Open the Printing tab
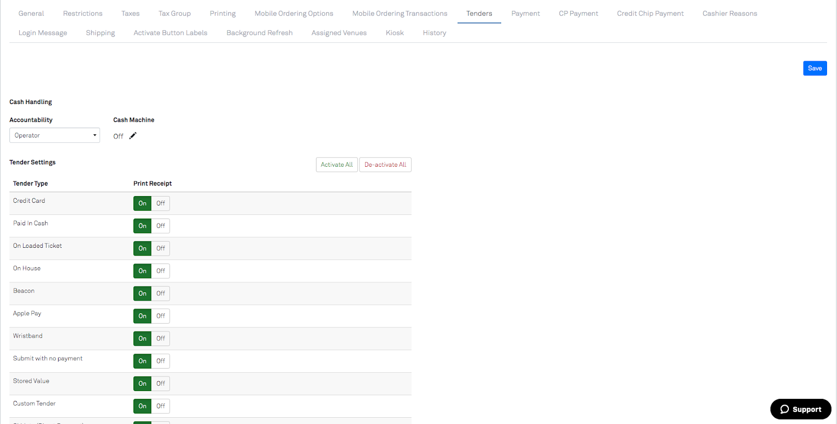 click(222, 14)
